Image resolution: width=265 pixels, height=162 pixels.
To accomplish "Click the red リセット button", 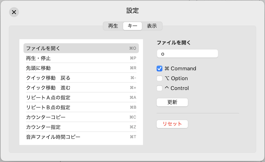I will pos(172,124).
